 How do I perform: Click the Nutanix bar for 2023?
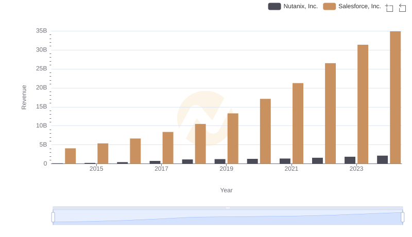pos(350,160)
